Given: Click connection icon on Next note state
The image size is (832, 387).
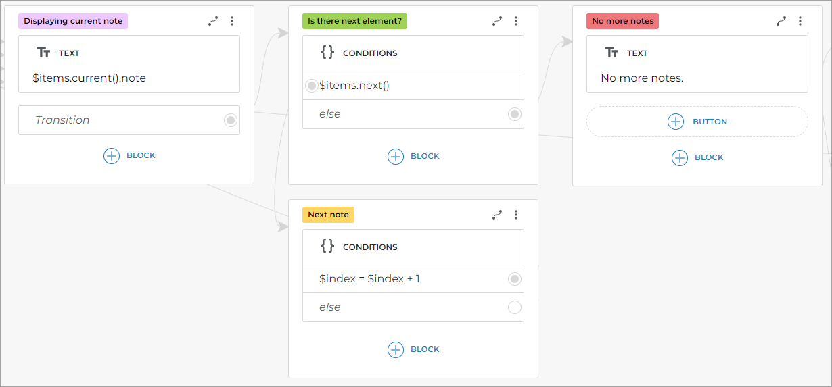Looking at the screenshot, I should [x=497, y=215].
